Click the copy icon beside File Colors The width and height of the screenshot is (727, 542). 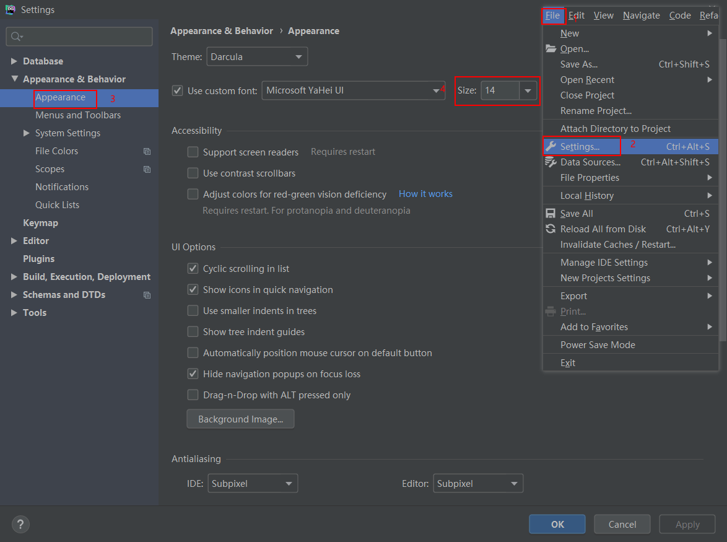pos(147,152)
